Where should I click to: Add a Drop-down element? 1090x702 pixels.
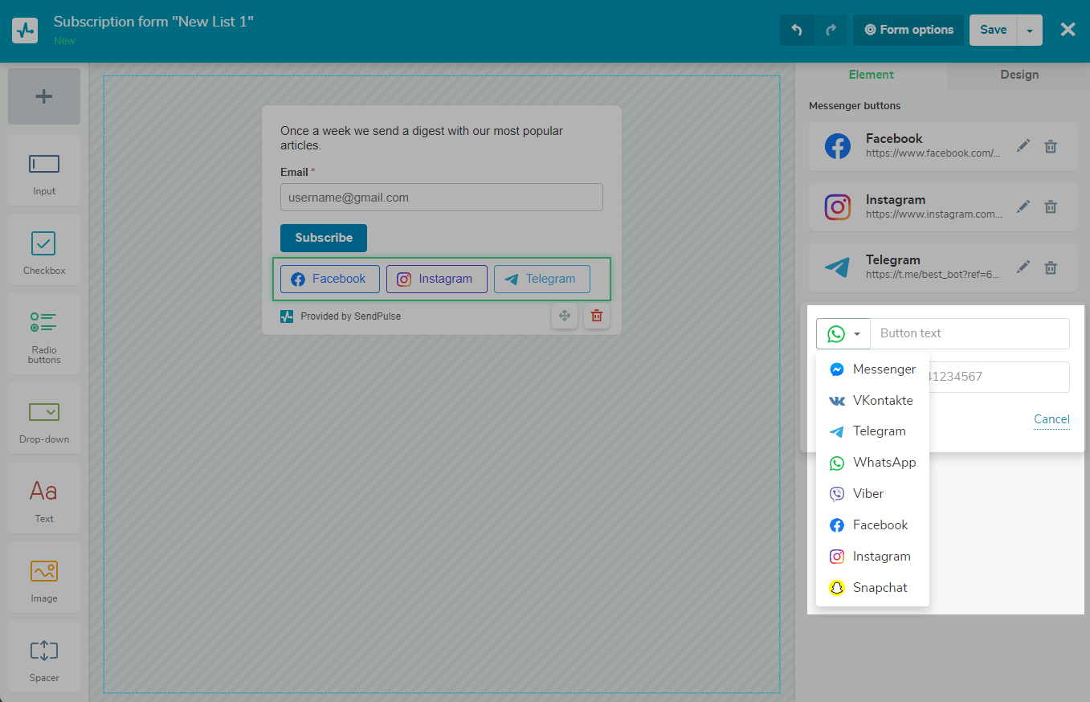click(44, 418)
